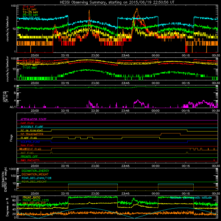
Task: Click the DECIMATION_ENERGY legend label
Action: tap(35, 171)
